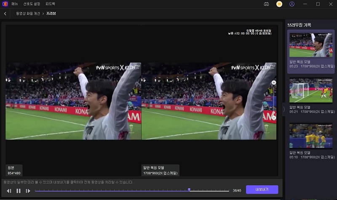The image size is (337, 200).
Task: Click the preview progress slider handle
Action: click(x=189, y=190)
